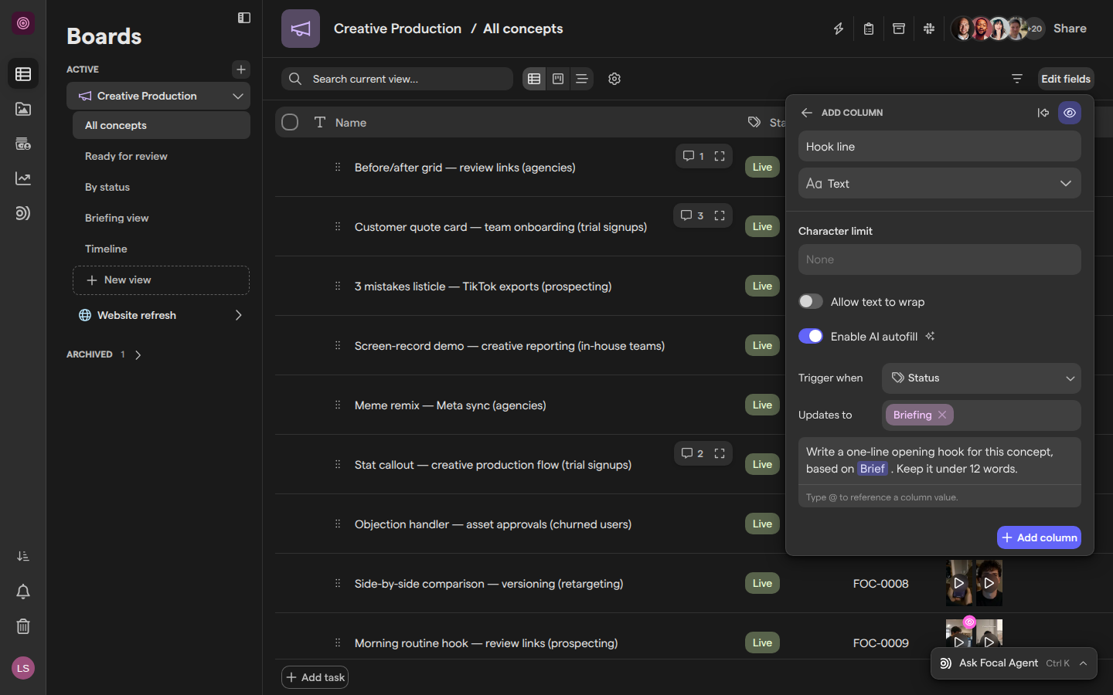Open comments on Customer quote card row

click(x=692, y=215)
